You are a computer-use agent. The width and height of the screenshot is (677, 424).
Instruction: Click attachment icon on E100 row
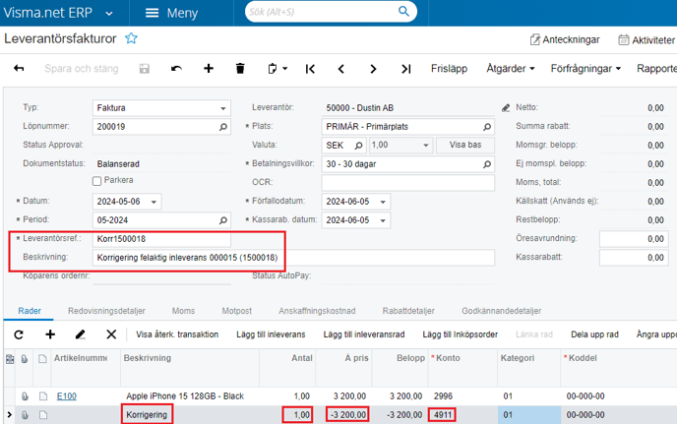point(25,395)
